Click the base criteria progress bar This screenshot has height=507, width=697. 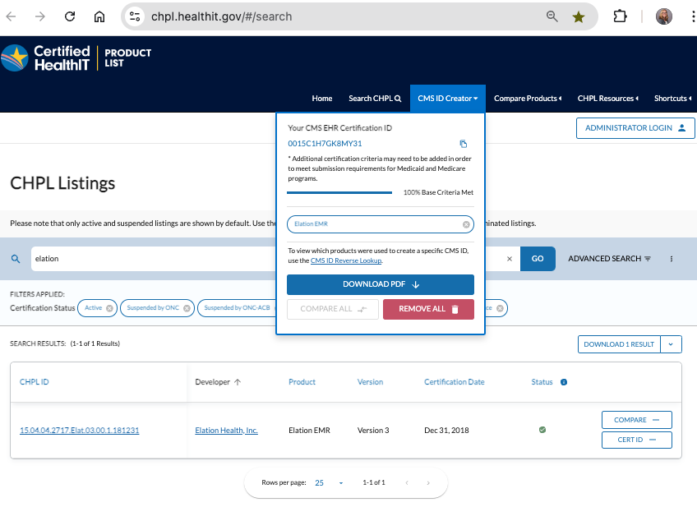[339, 192]
